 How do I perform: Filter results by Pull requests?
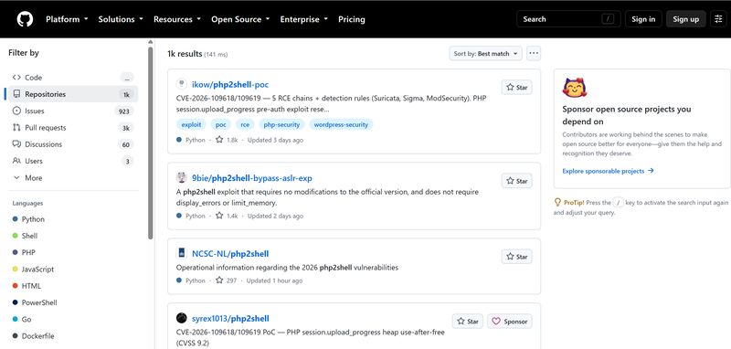coord(73,128)
